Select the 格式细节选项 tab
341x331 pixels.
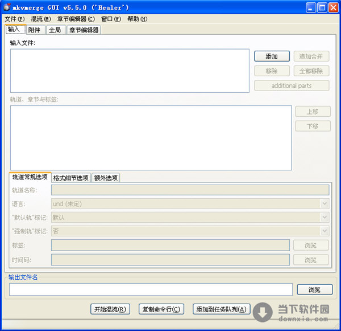[71, 178]
